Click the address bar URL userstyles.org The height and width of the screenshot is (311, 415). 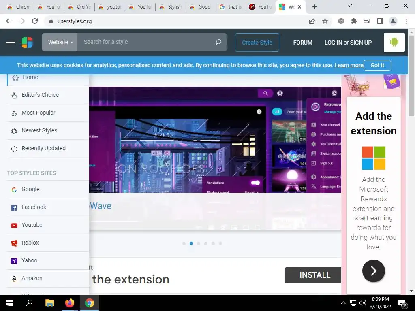pos(75,21)
